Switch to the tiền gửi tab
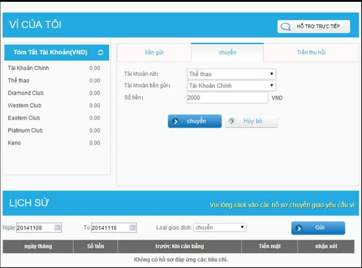This screenshot has height=268, width=362. tap(154, 53)
